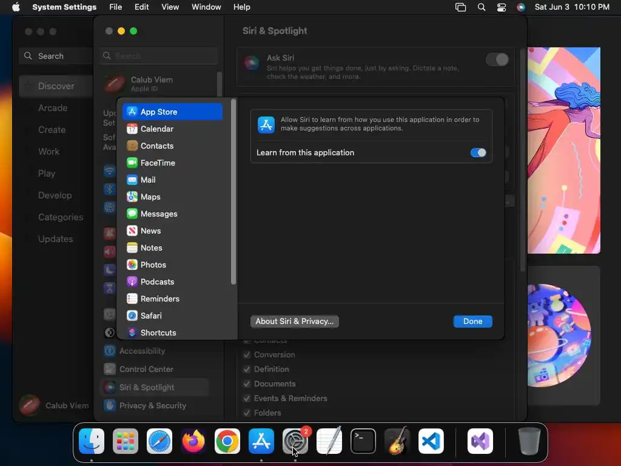Image resolution: width=621 pixels, height=466 pixels.
Task: Select Updates in App Store sidebar
Action: point(55,239)
